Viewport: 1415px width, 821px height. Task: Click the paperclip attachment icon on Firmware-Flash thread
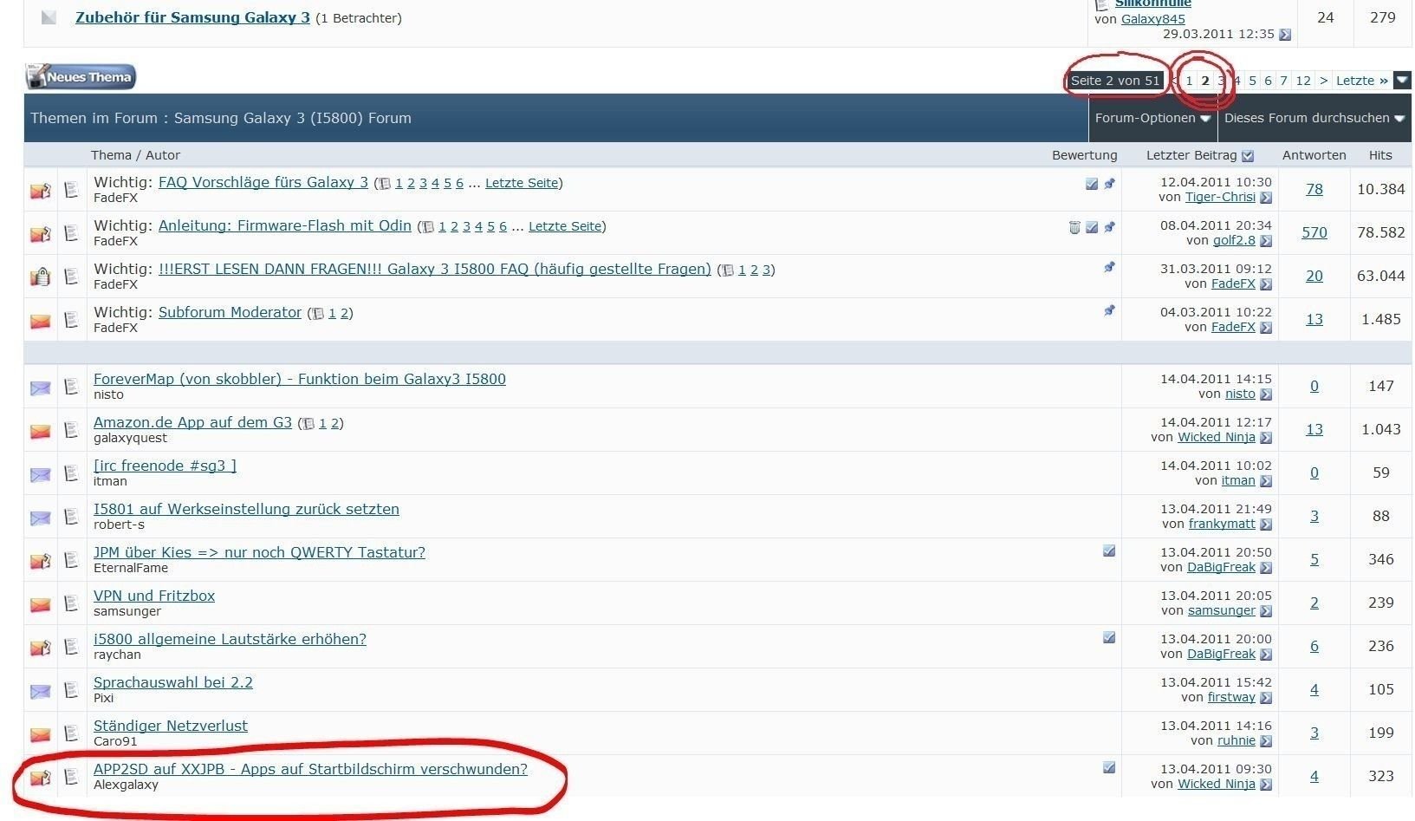point(1074,227)
